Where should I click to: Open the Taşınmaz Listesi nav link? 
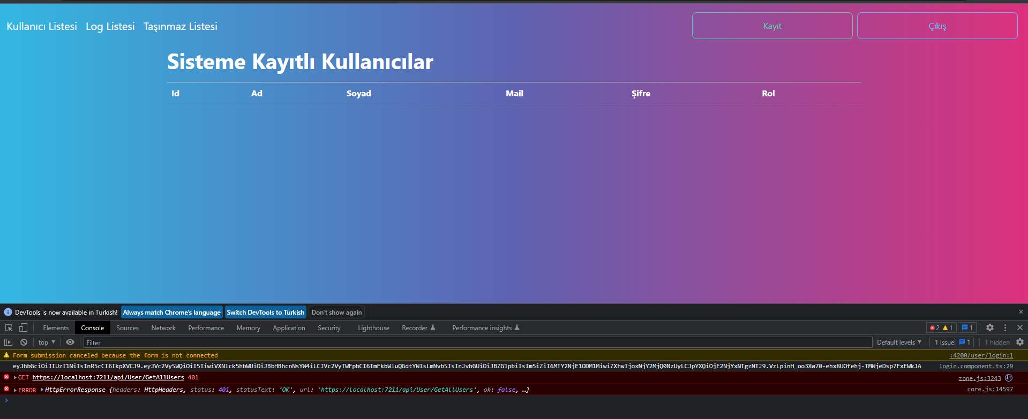(181, 26)
